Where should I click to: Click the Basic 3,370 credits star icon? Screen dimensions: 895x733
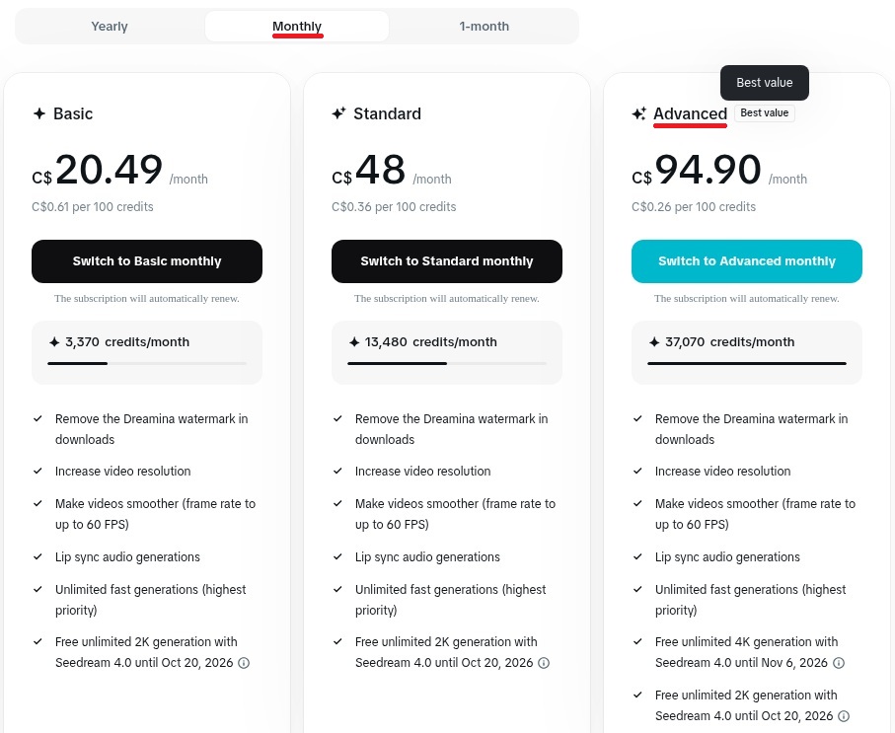coord(54,342)
